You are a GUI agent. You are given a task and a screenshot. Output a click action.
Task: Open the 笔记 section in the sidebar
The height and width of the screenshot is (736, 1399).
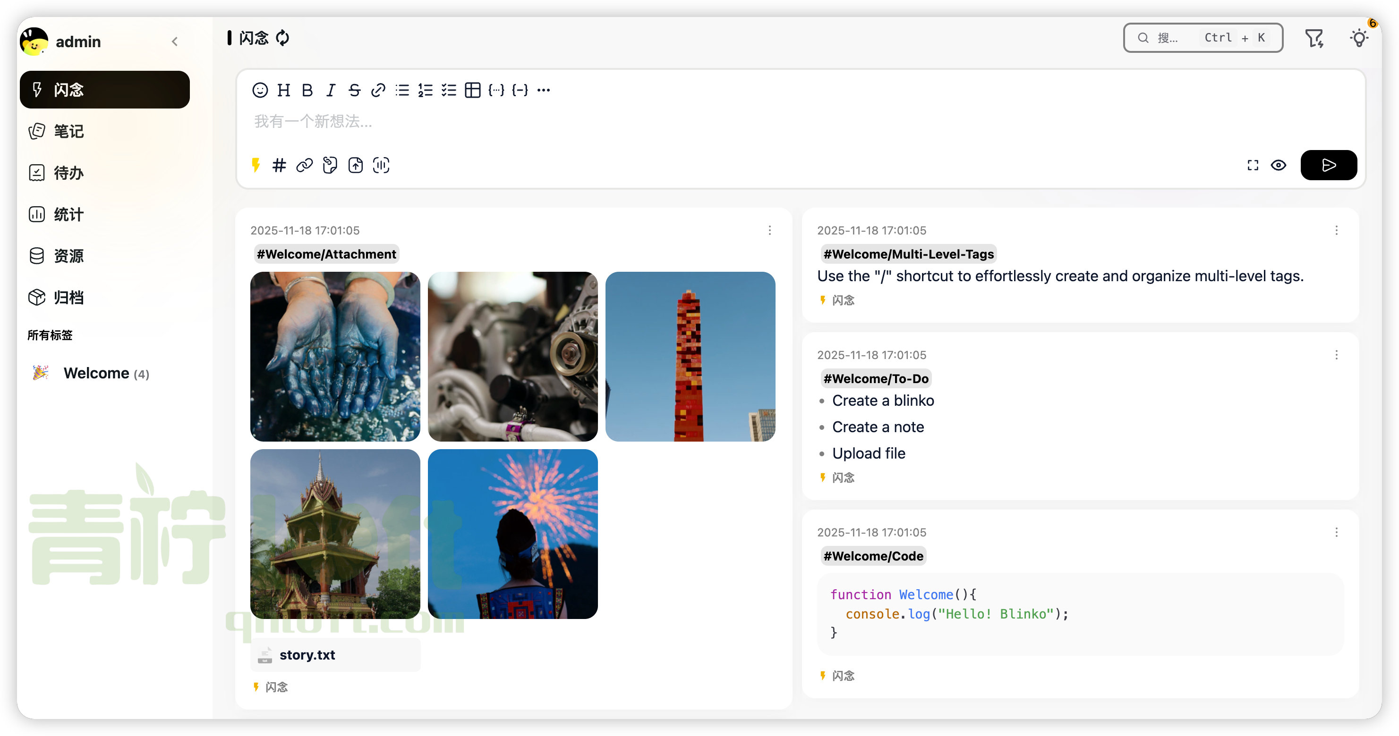point(68,131)
